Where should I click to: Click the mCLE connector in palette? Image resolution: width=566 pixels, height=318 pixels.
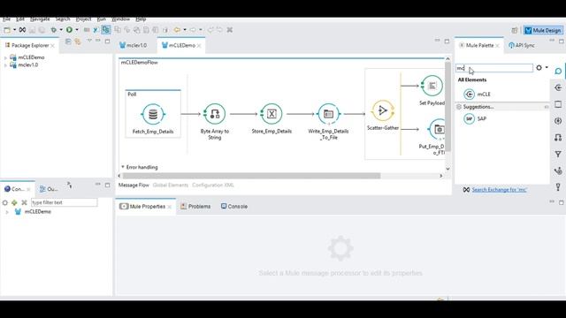(478, 95)
